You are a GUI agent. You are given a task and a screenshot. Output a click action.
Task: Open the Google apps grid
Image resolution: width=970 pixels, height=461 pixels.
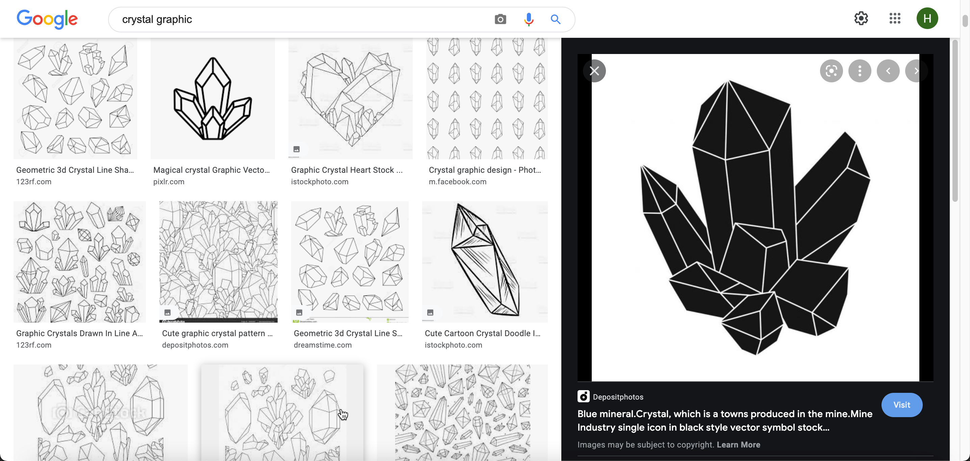pyautogui.click(x=895, y=19)
